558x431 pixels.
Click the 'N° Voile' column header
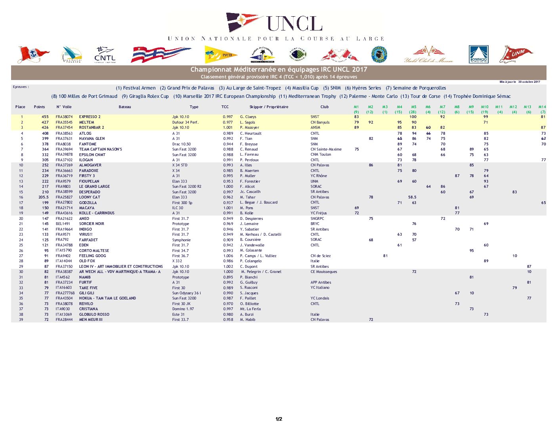(x=64, y=107)
